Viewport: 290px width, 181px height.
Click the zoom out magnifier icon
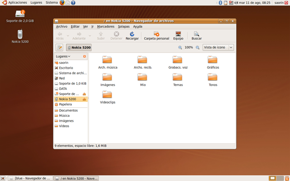(180, 48)
